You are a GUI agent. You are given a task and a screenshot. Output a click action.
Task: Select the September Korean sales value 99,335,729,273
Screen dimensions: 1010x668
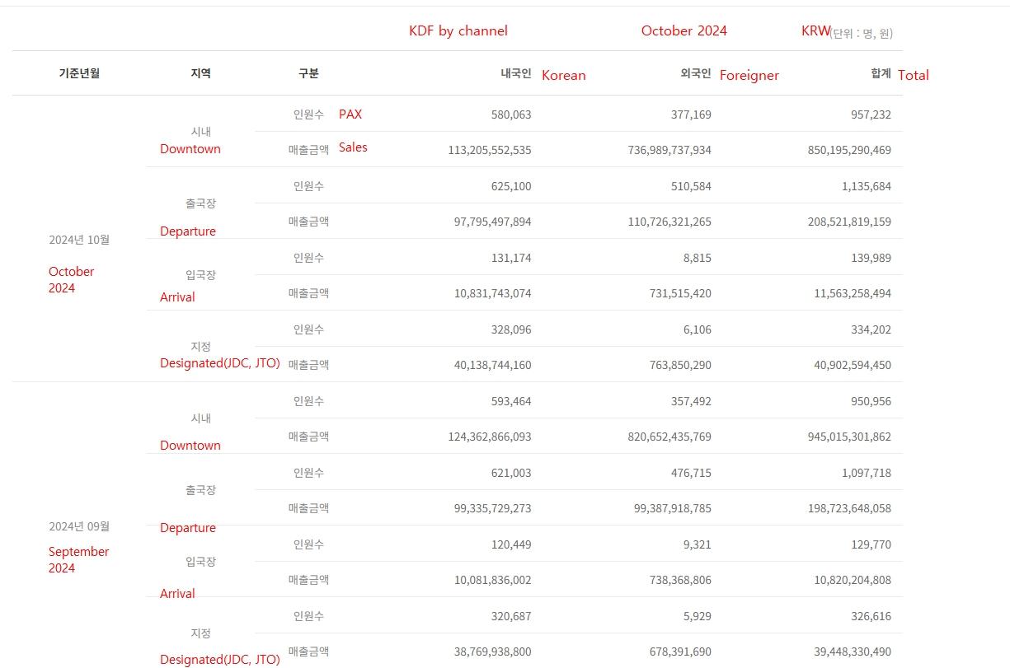(x=492, y=508)
